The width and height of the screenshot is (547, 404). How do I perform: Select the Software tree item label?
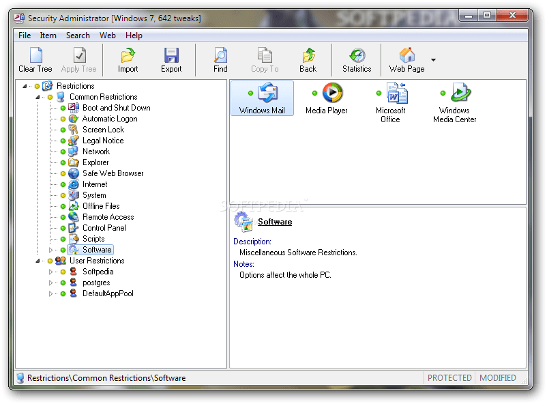pyautogui.click(x=97, y=250)
